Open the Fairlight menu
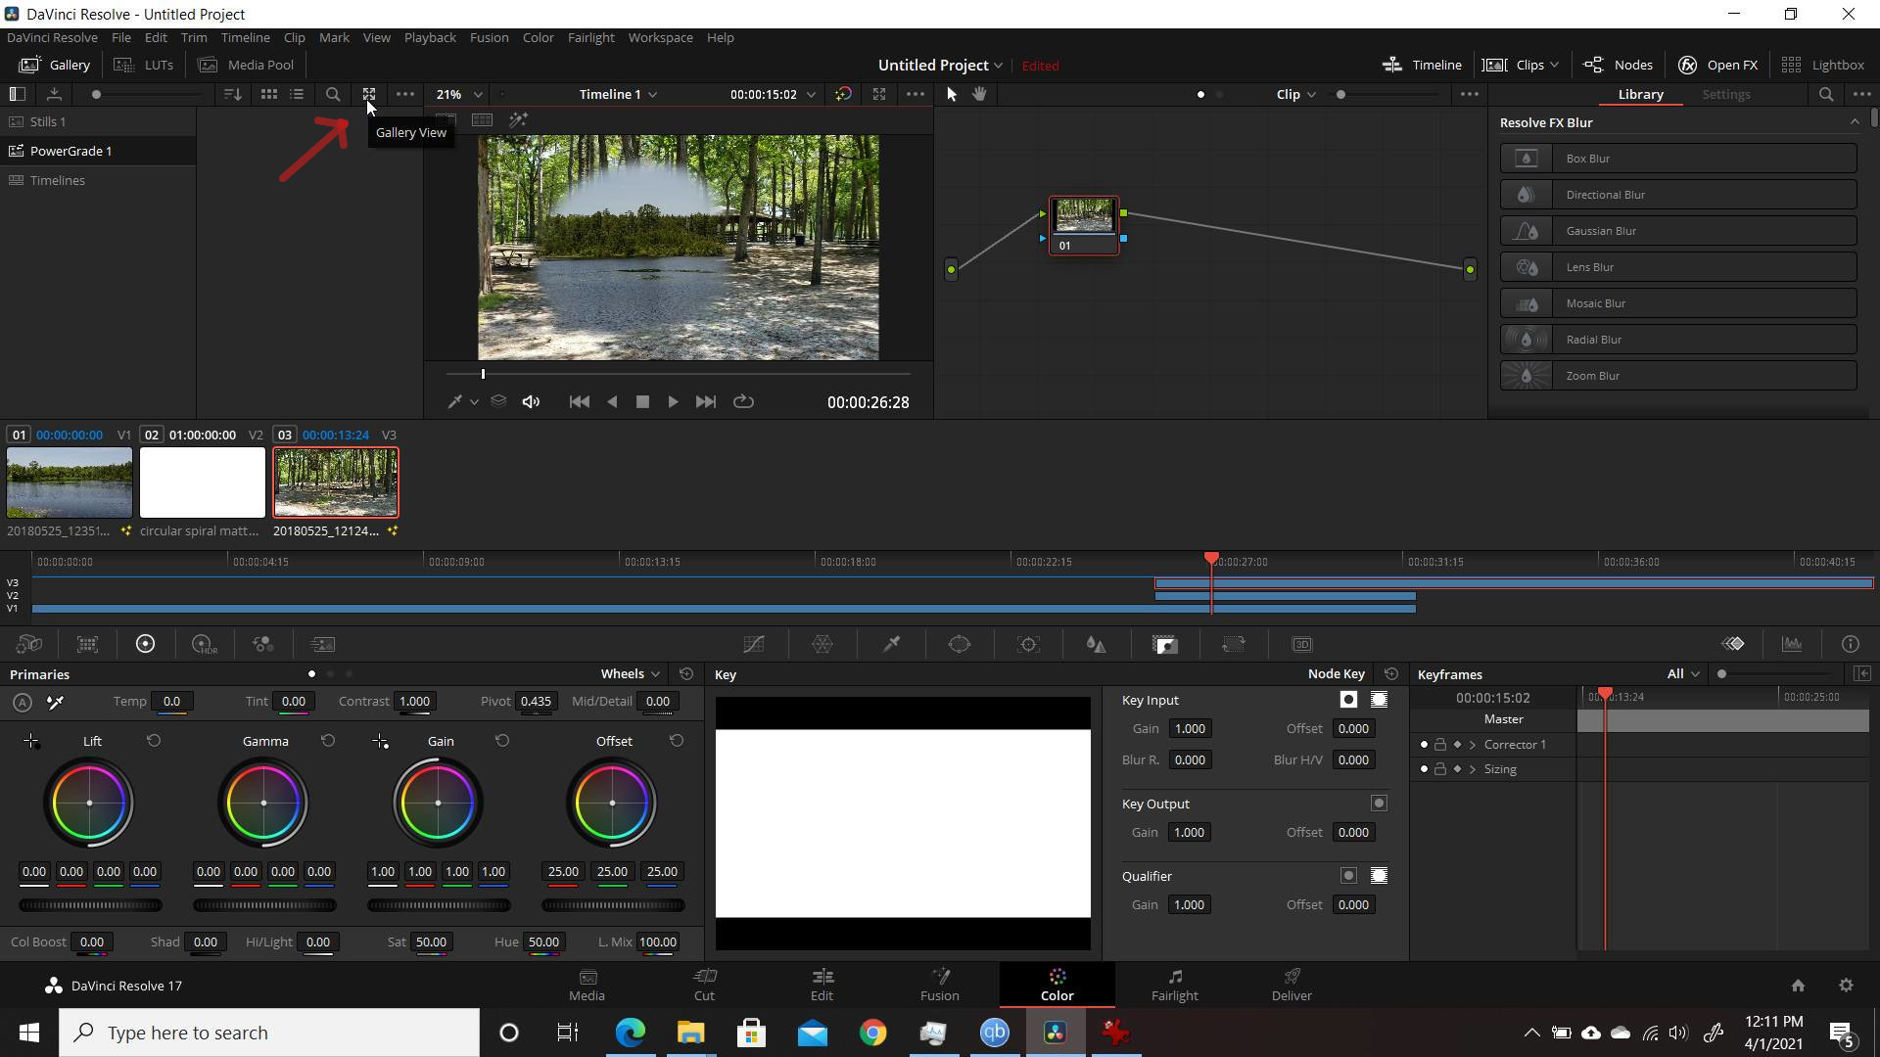The image size is (1880, 1057). coord(590,37)
